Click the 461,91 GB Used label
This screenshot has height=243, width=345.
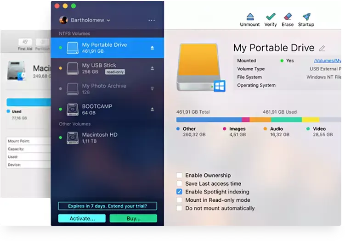coord(280,112)
